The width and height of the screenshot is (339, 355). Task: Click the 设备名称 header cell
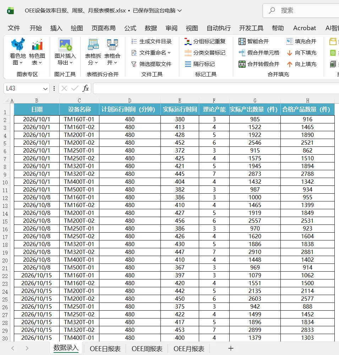[79, 109]
